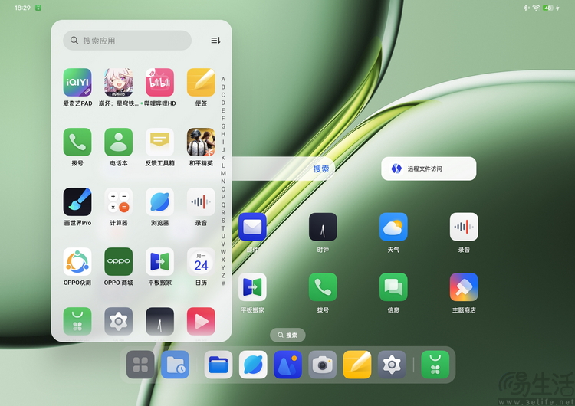Open the iQIYI PAD app in drawer

(x=77, y=82)
